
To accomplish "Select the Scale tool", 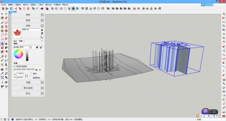I will (2, 52).
